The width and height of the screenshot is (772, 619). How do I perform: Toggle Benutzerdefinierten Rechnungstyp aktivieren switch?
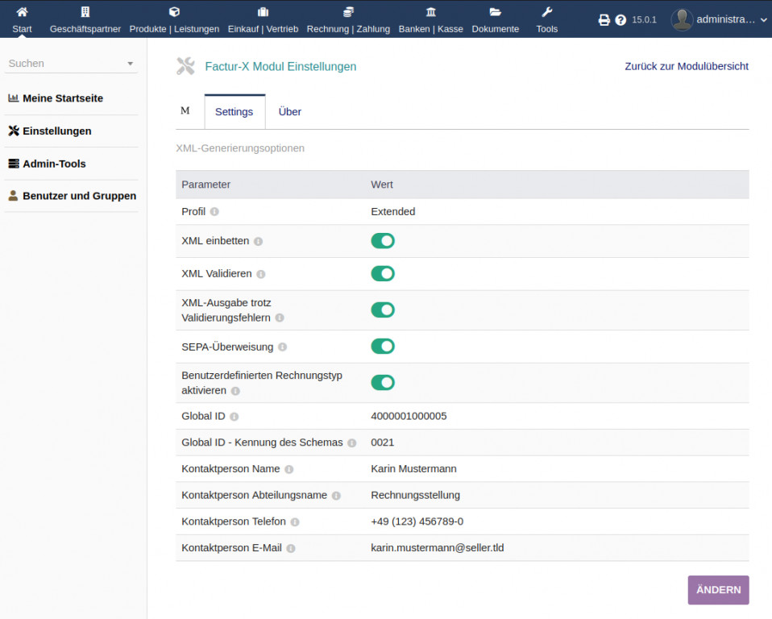(383, 382)
